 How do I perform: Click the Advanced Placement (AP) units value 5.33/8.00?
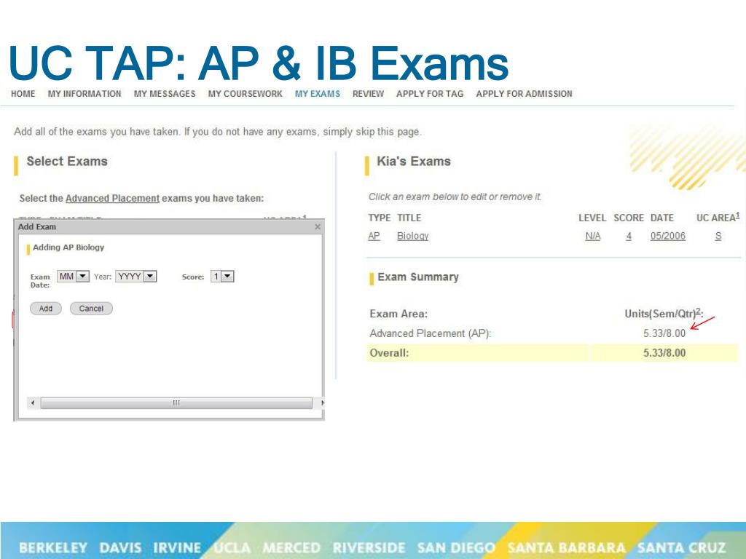(x=664, y=333)
